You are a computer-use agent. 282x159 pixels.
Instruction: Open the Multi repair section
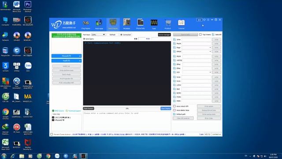99,24
